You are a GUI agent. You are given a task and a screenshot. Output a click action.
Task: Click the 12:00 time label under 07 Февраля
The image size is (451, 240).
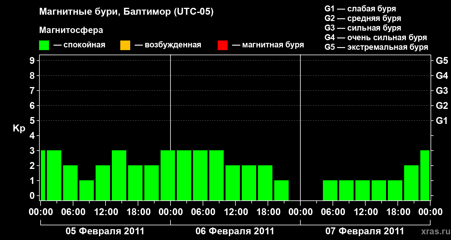[x=365, y=212]
